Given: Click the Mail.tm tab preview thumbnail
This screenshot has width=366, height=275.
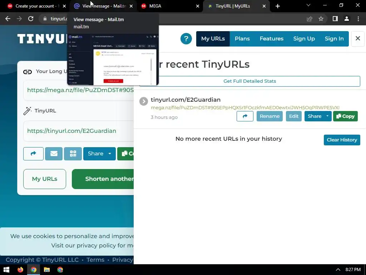Looking at the screenshot, I should [113, 59].
